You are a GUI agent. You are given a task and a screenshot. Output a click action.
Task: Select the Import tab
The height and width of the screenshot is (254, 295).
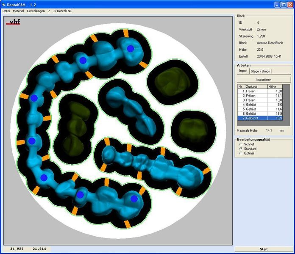coord(243,71)
